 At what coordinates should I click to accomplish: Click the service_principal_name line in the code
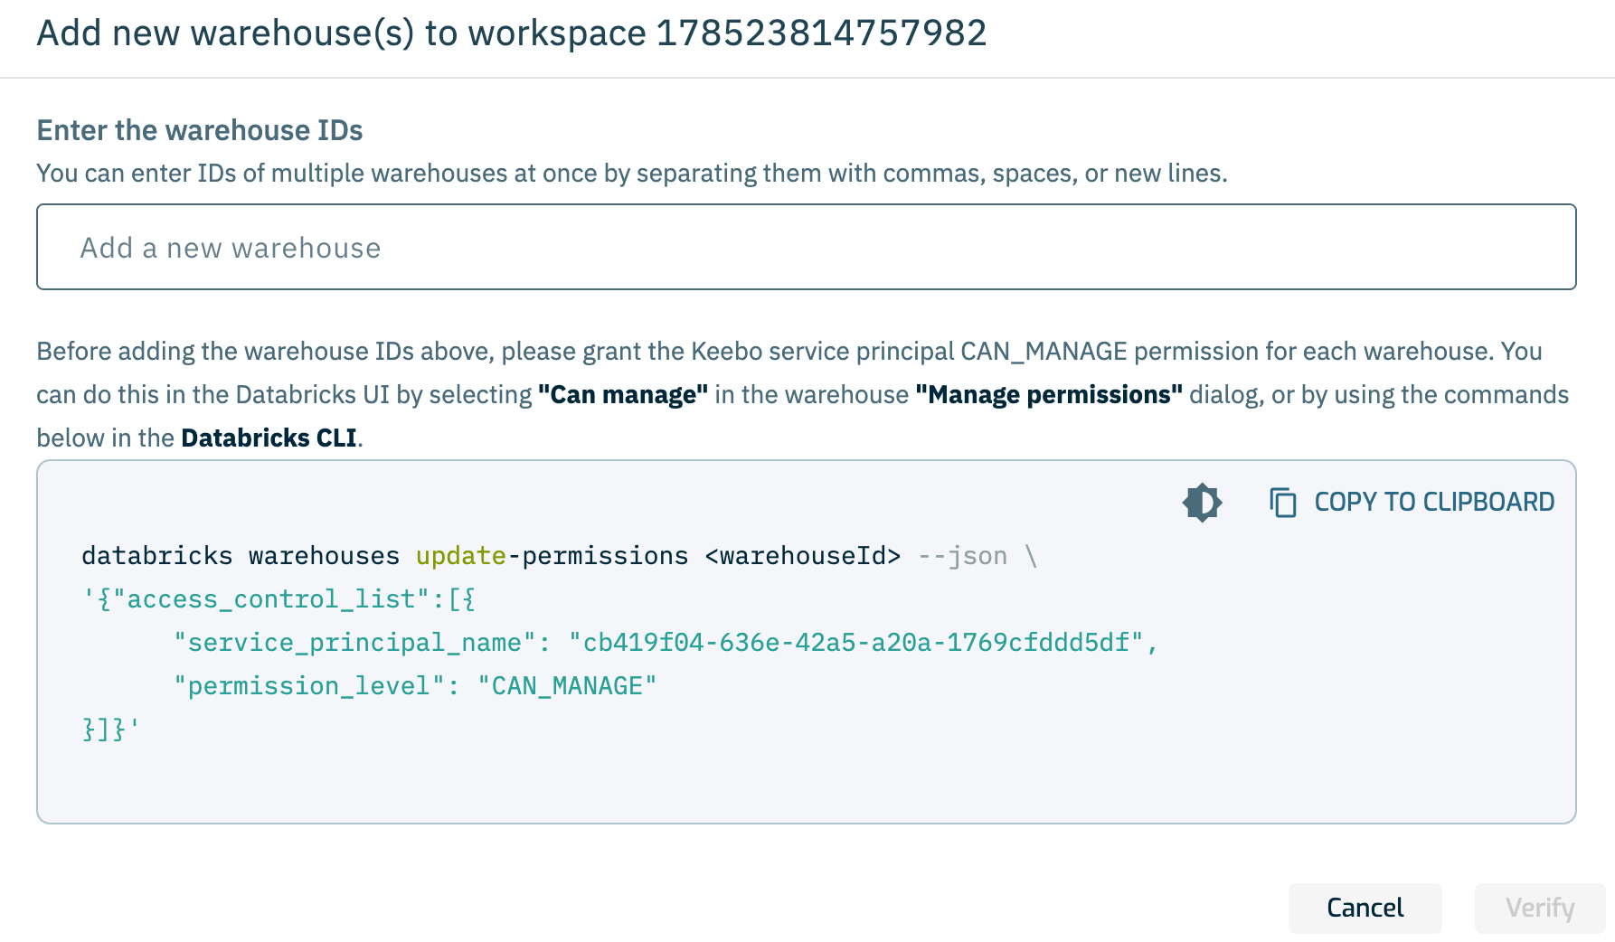click(x=666, y=642)
